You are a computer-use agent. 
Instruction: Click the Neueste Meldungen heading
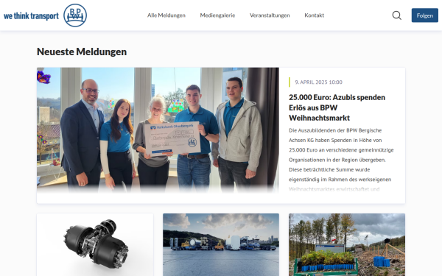[82, 52]
